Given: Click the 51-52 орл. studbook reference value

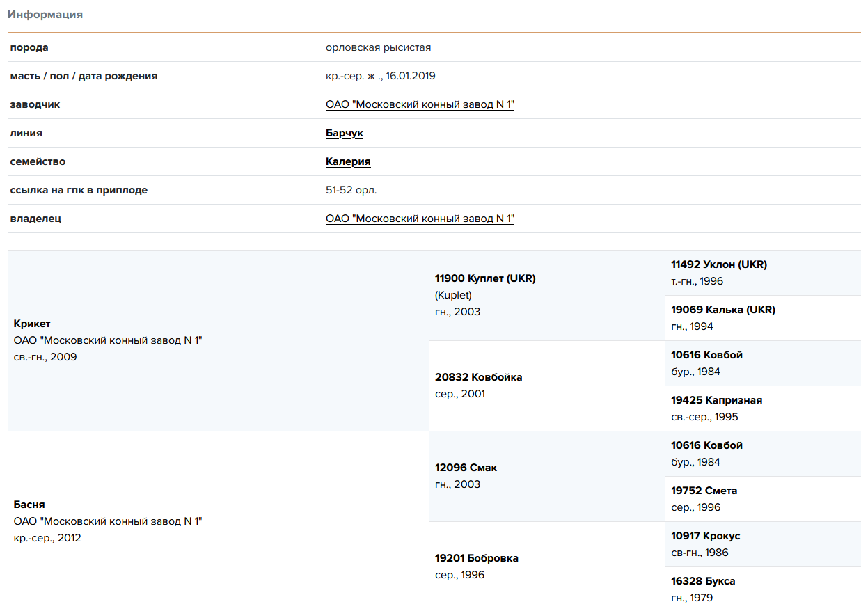Looking at the screenshot, I should tap(351, 190).
